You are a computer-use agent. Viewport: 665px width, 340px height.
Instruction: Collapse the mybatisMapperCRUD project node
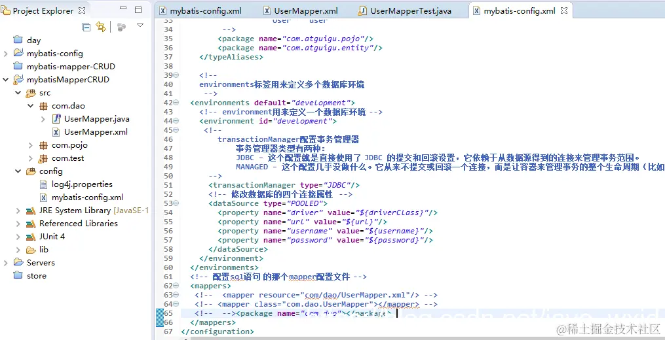5,79
